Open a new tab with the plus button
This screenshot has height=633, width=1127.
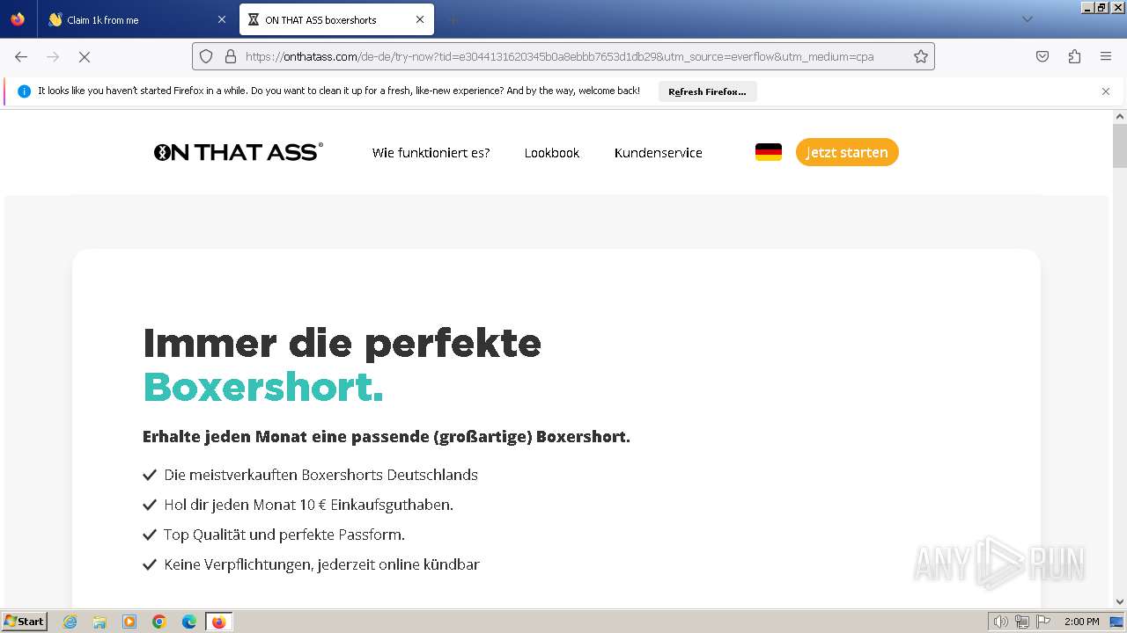(x=453, y=19)
